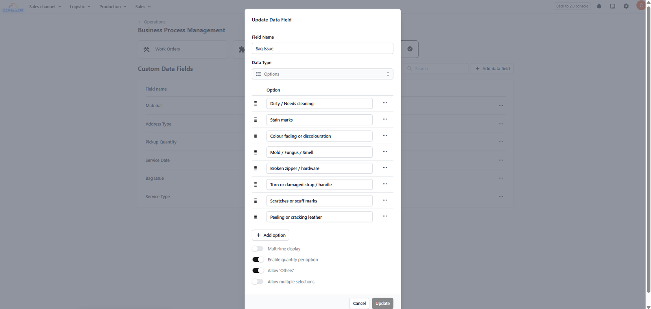Open the Sales channel menu dropdown
Image resolution: width=651 pixels, height=309 pixels.
[x=45, y=7]
